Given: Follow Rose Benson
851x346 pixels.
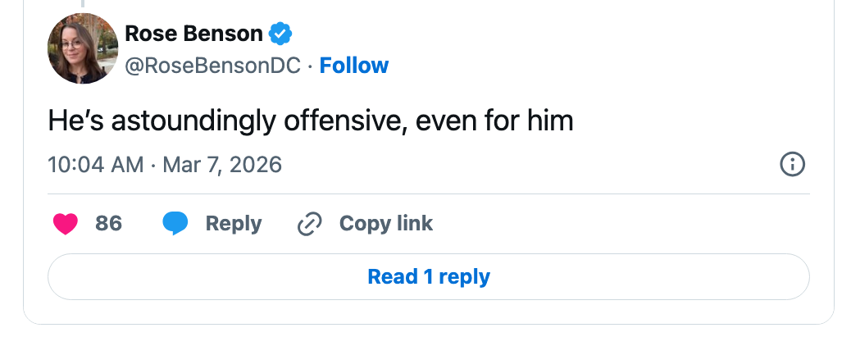Looking at the screenshot, I should pos(354,66).
